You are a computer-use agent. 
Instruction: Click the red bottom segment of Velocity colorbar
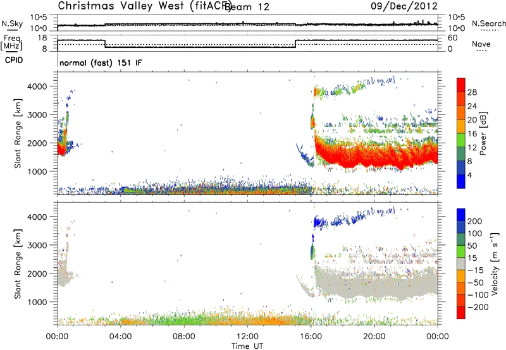pos(461,313)
